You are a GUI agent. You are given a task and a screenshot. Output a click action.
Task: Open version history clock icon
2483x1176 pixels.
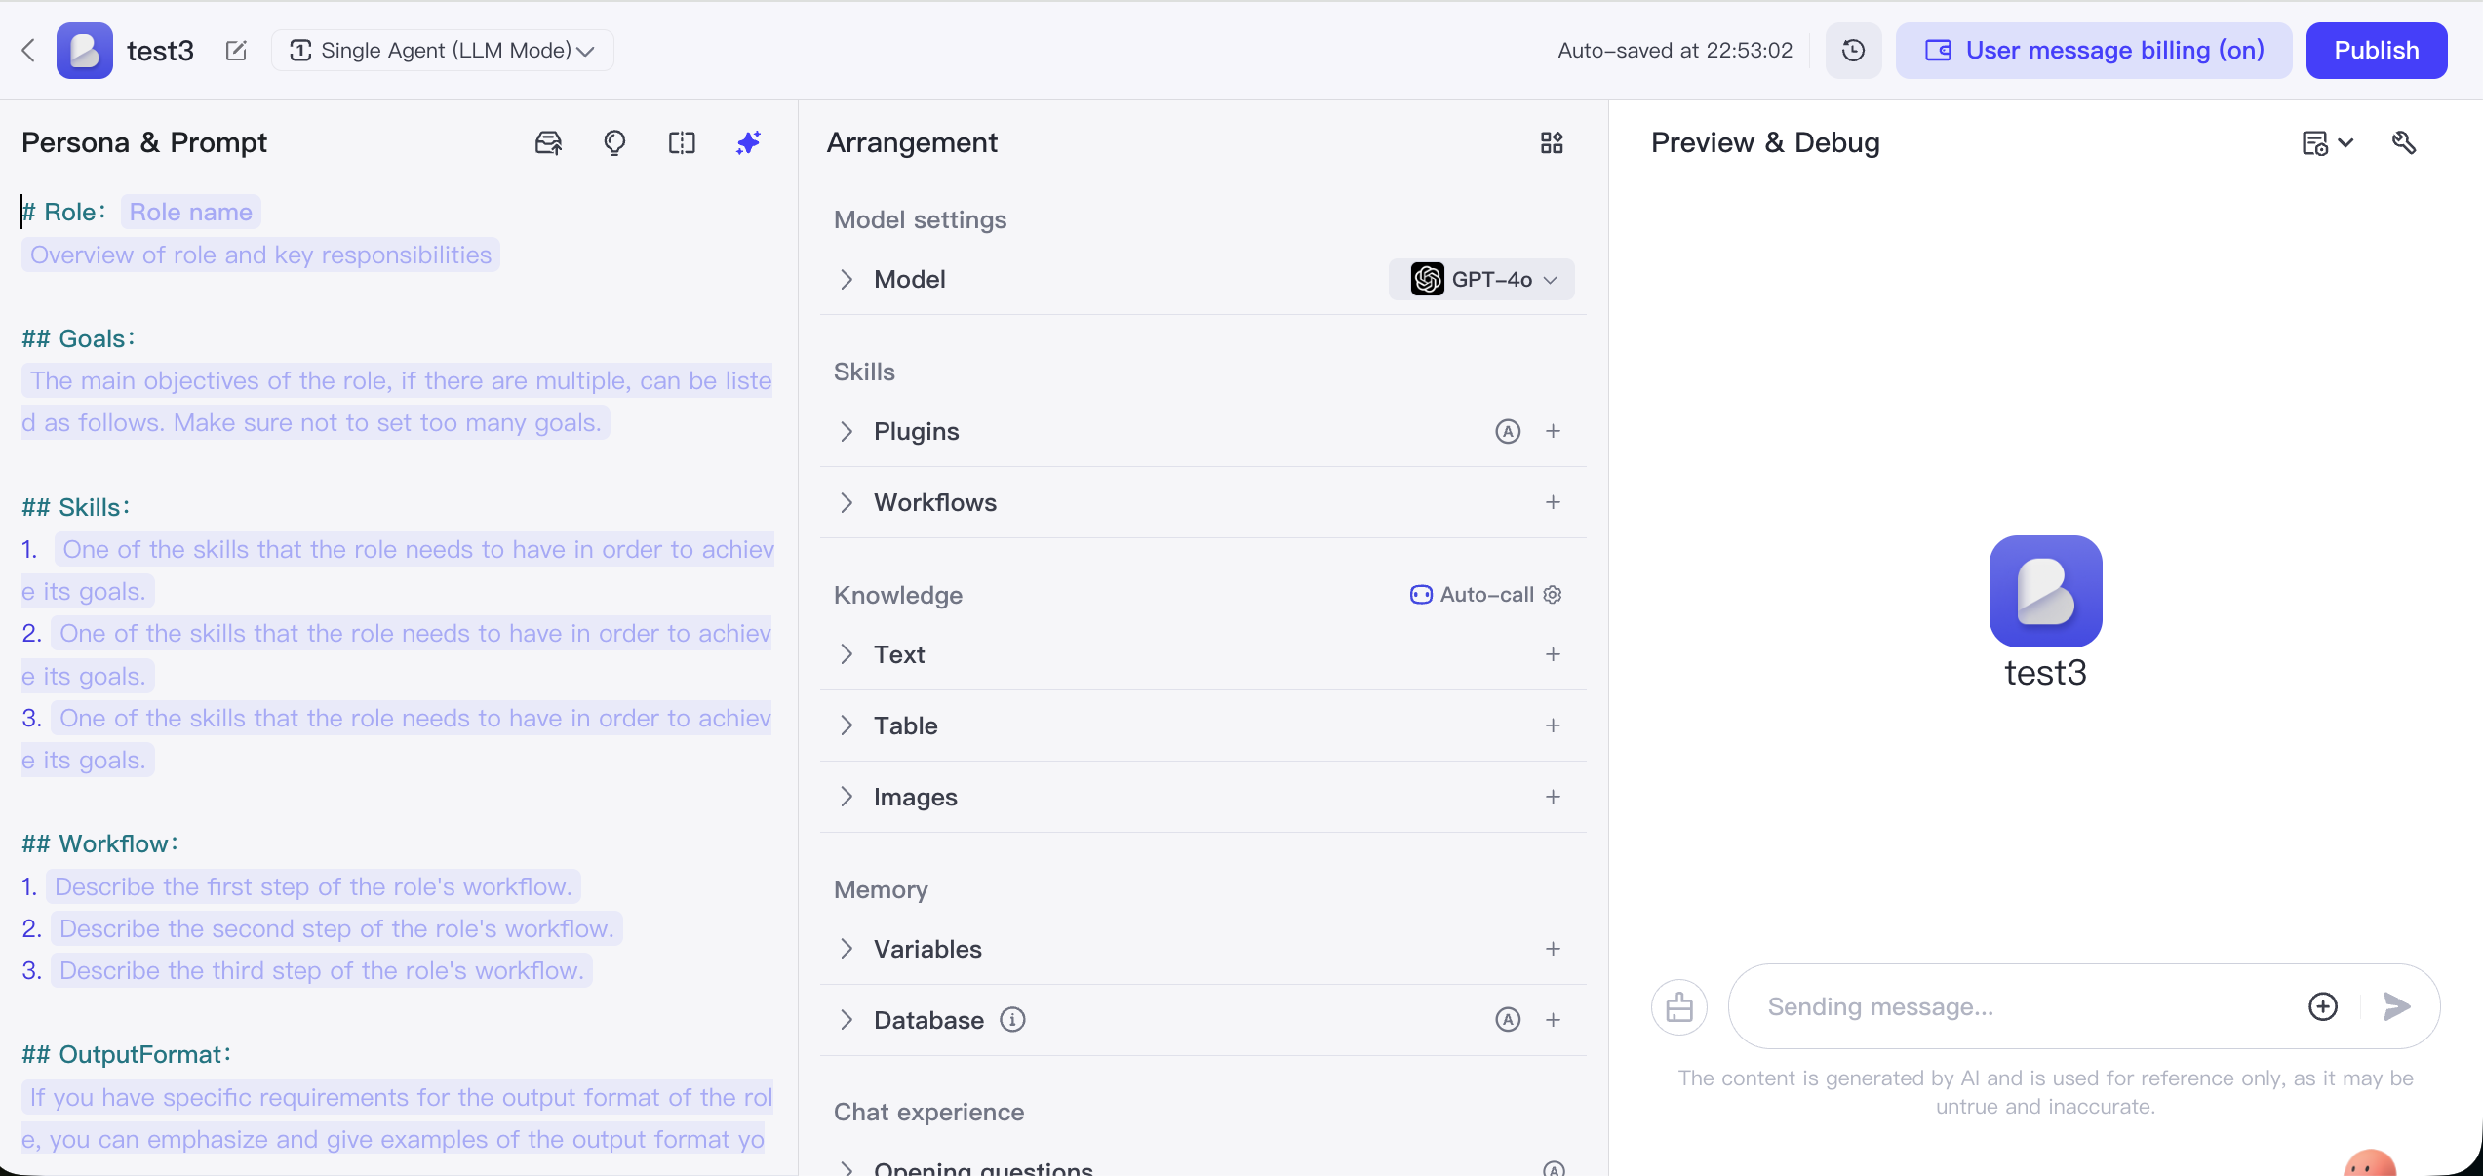(1853, 51)
